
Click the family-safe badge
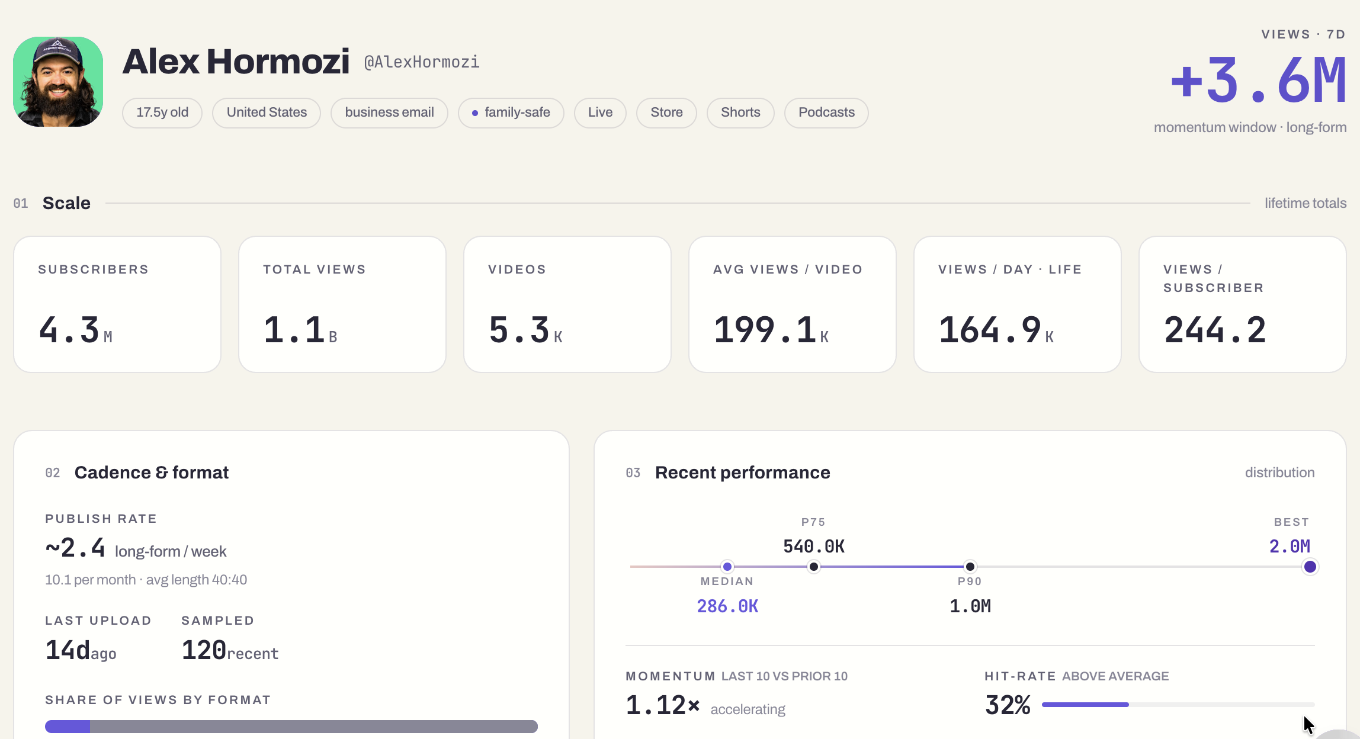click(511, 113)
